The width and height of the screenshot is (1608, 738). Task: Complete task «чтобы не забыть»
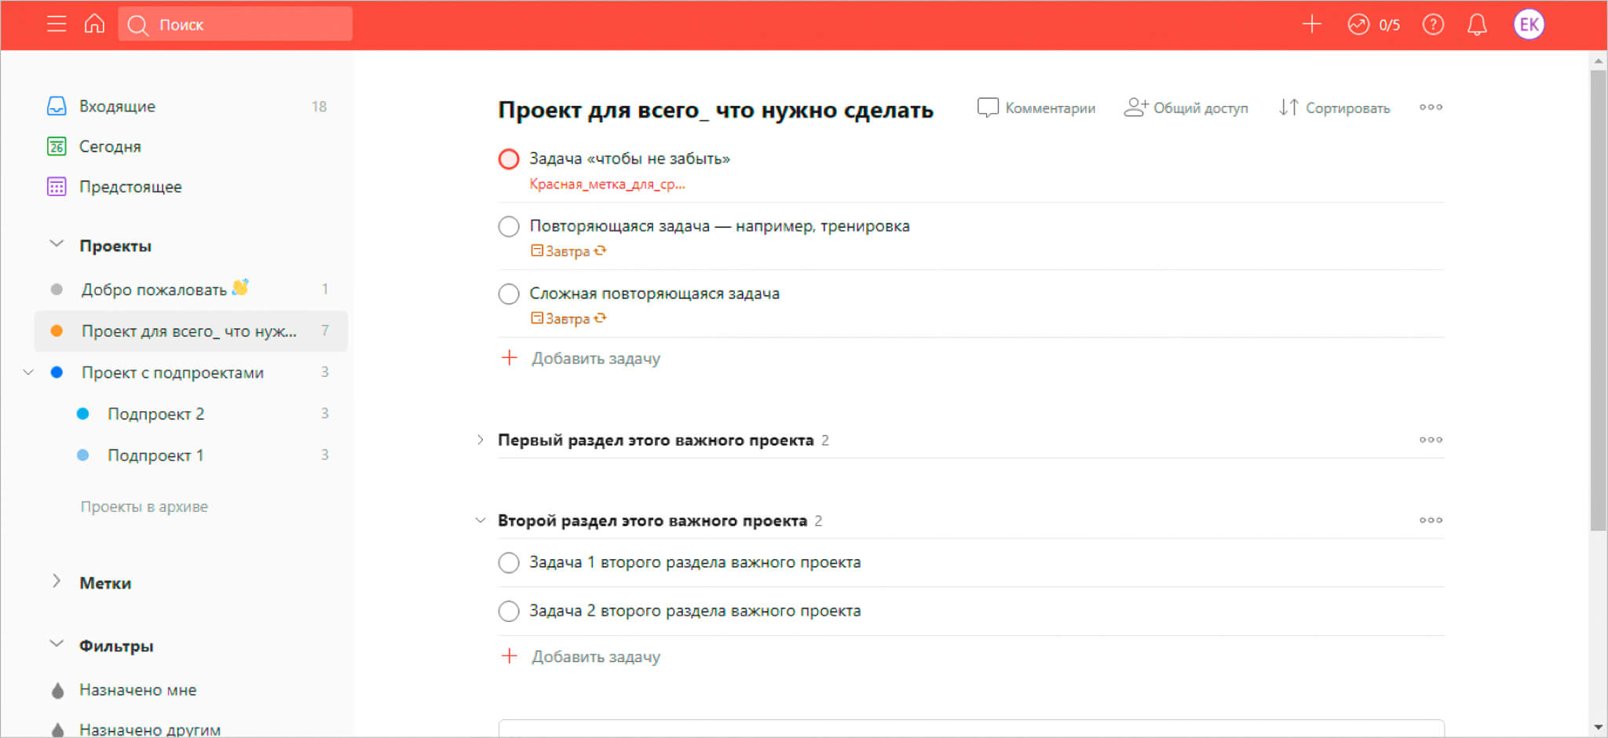[509, 159]
